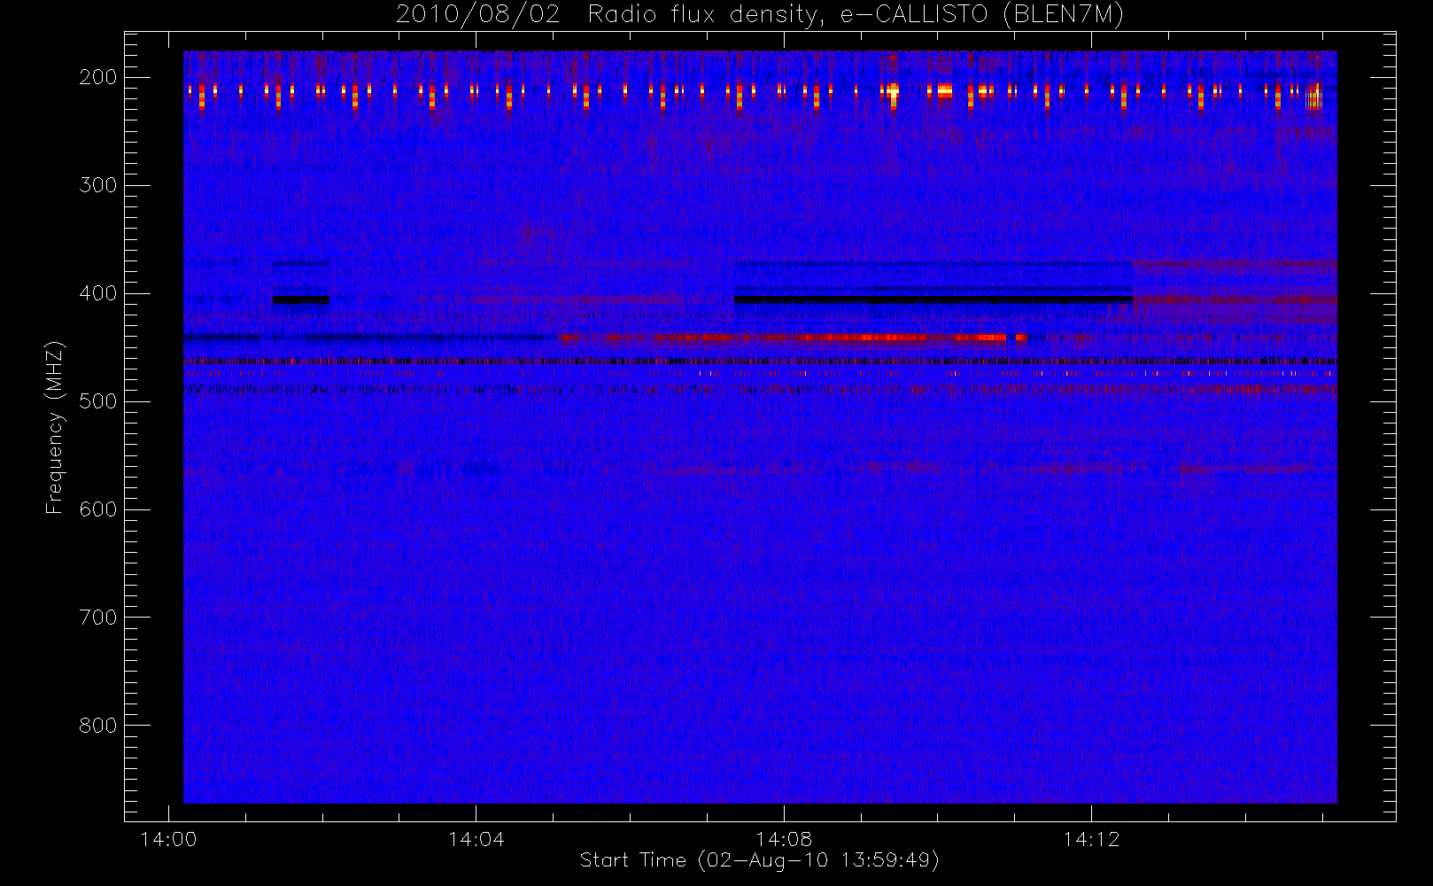
Task: Click the 500 frequency tick label
Action: tap(98, 401)
